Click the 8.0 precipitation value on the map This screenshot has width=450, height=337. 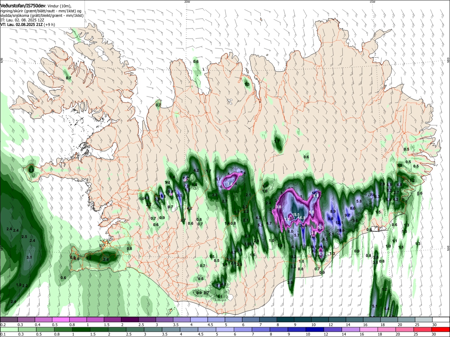pyautogui.click(x=353, y=208)
